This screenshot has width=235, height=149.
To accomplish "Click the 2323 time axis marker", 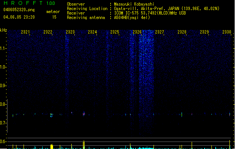I will (70, 32).
